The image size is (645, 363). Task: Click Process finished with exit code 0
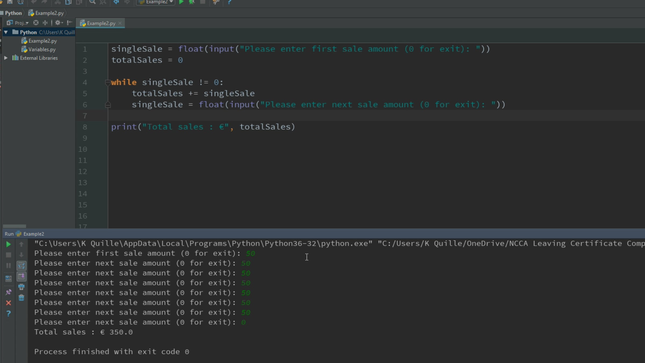(112, 352)
